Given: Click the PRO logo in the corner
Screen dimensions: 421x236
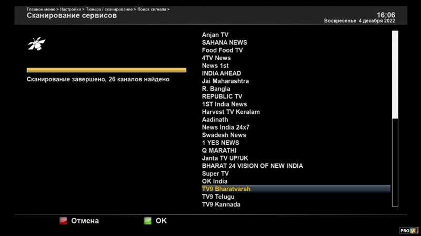Looking at the screenshot, I should pos(409,230).
